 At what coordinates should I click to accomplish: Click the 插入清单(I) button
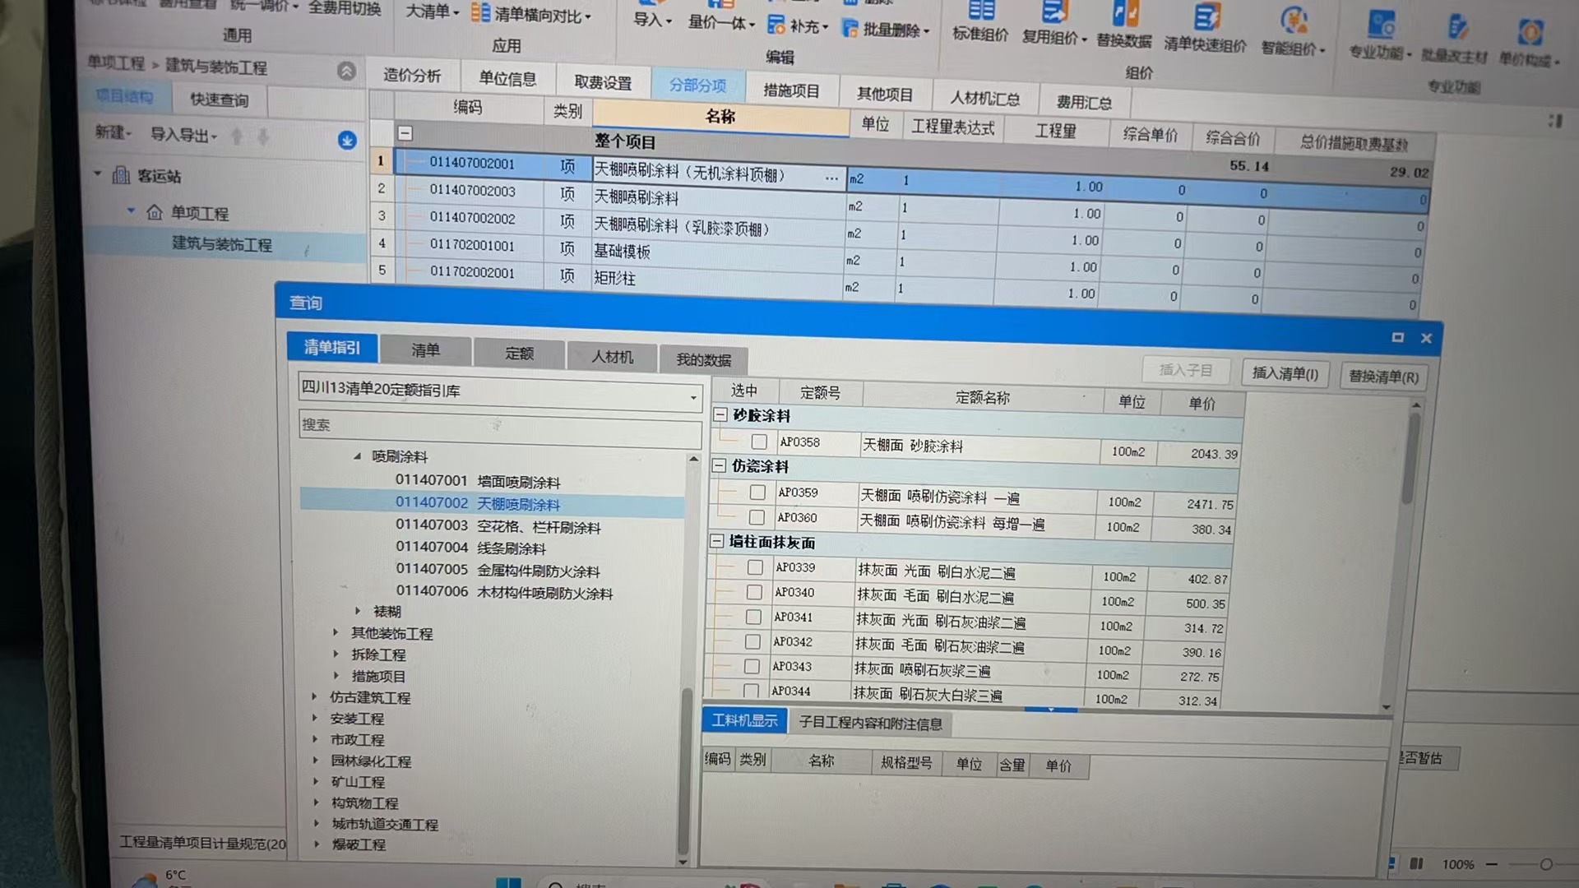point(1285,373)
